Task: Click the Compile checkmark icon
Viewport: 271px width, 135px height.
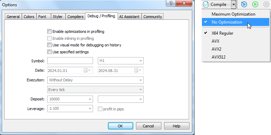Action: (x=206, y=4)
